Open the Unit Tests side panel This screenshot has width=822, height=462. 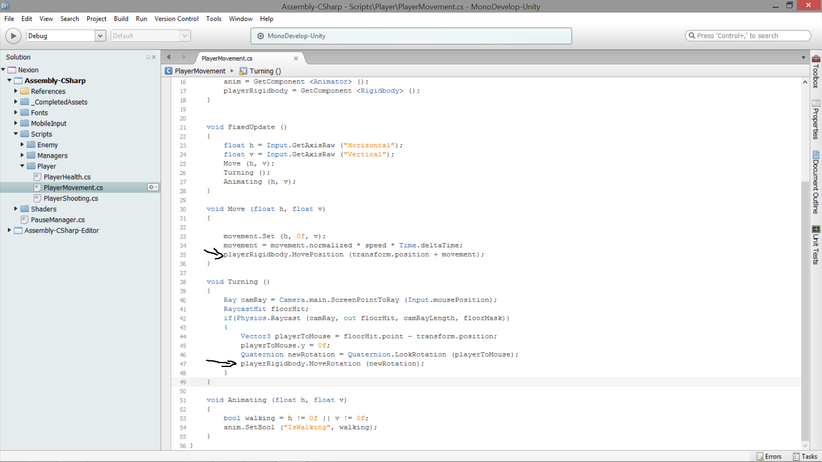[x=816, y=245]
